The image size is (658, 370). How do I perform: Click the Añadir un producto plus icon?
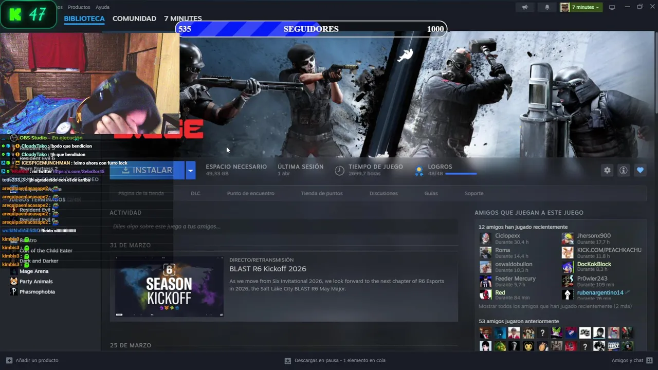[x=9, y=360]
